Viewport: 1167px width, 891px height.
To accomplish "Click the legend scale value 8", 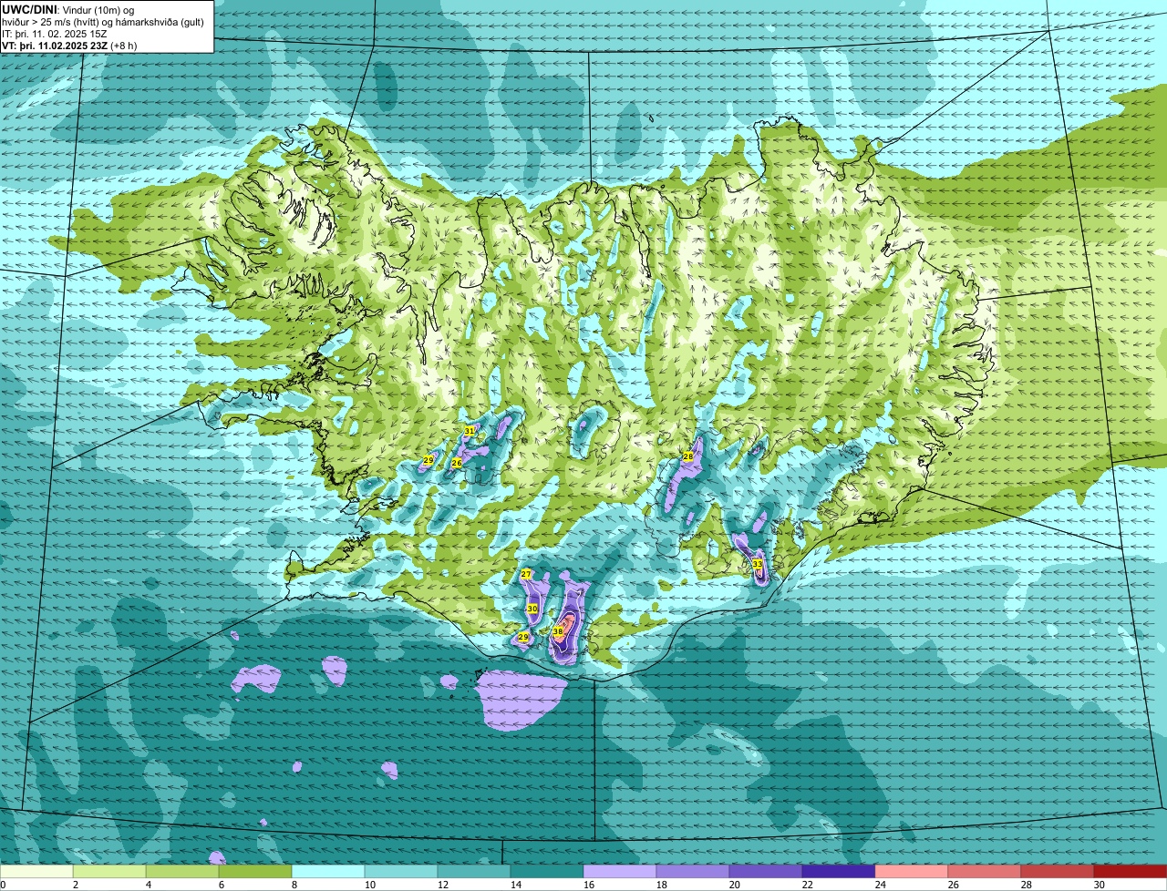I will (294, 885).
